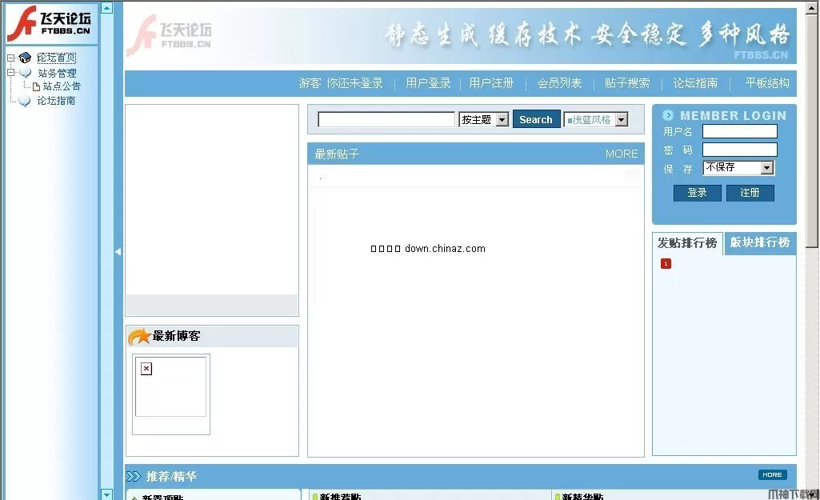Click the 登录 login button
Screen dimensions: 820x500
point(696,192)
